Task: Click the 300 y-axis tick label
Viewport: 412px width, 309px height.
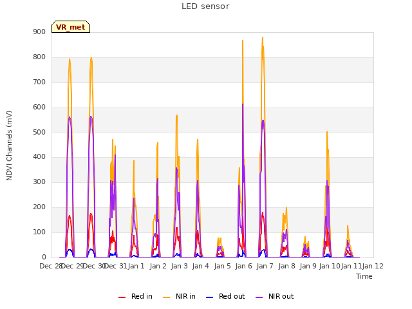Action: 39,182
